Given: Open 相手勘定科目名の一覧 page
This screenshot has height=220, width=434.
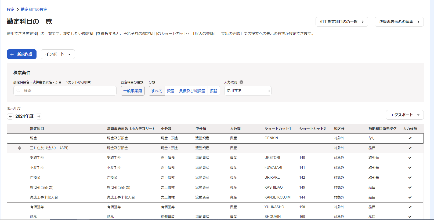Looking at the screenshot, I should tap(342, 22).
